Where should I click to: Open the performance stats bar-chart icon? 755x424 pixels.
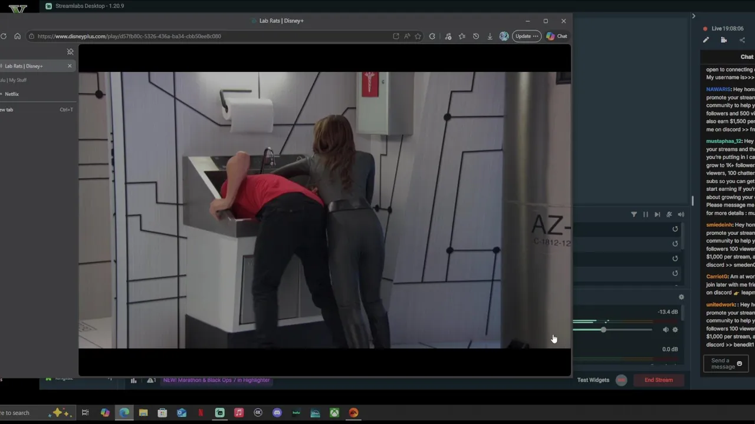pyautogui.click(x=133, y=380)
